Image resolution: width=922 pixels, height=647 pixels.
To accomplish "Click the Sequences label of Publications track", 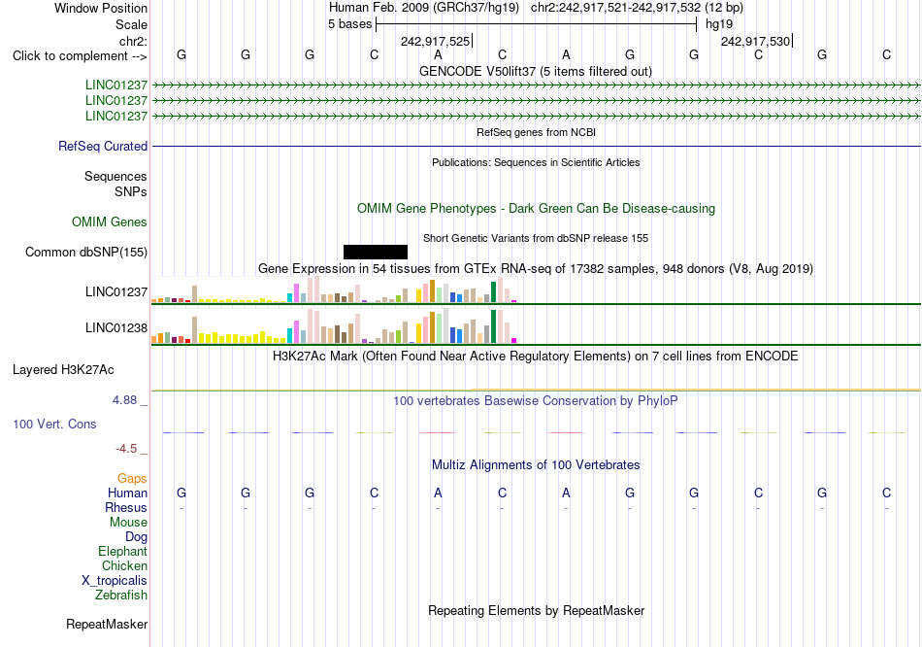I will (x=115, y=176).
